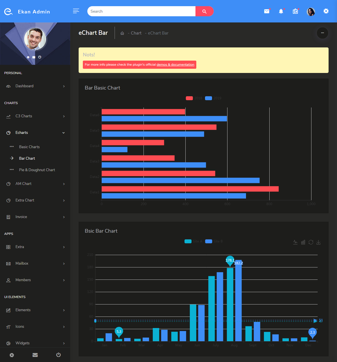Viewport: 337px width, 362px height.
Task: Open notifications bell icon
Action: 281,11
